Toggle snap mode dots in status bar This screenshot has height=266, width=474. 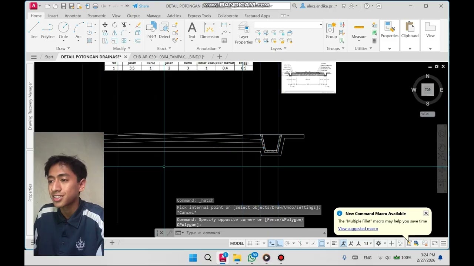tap(257, 243)
